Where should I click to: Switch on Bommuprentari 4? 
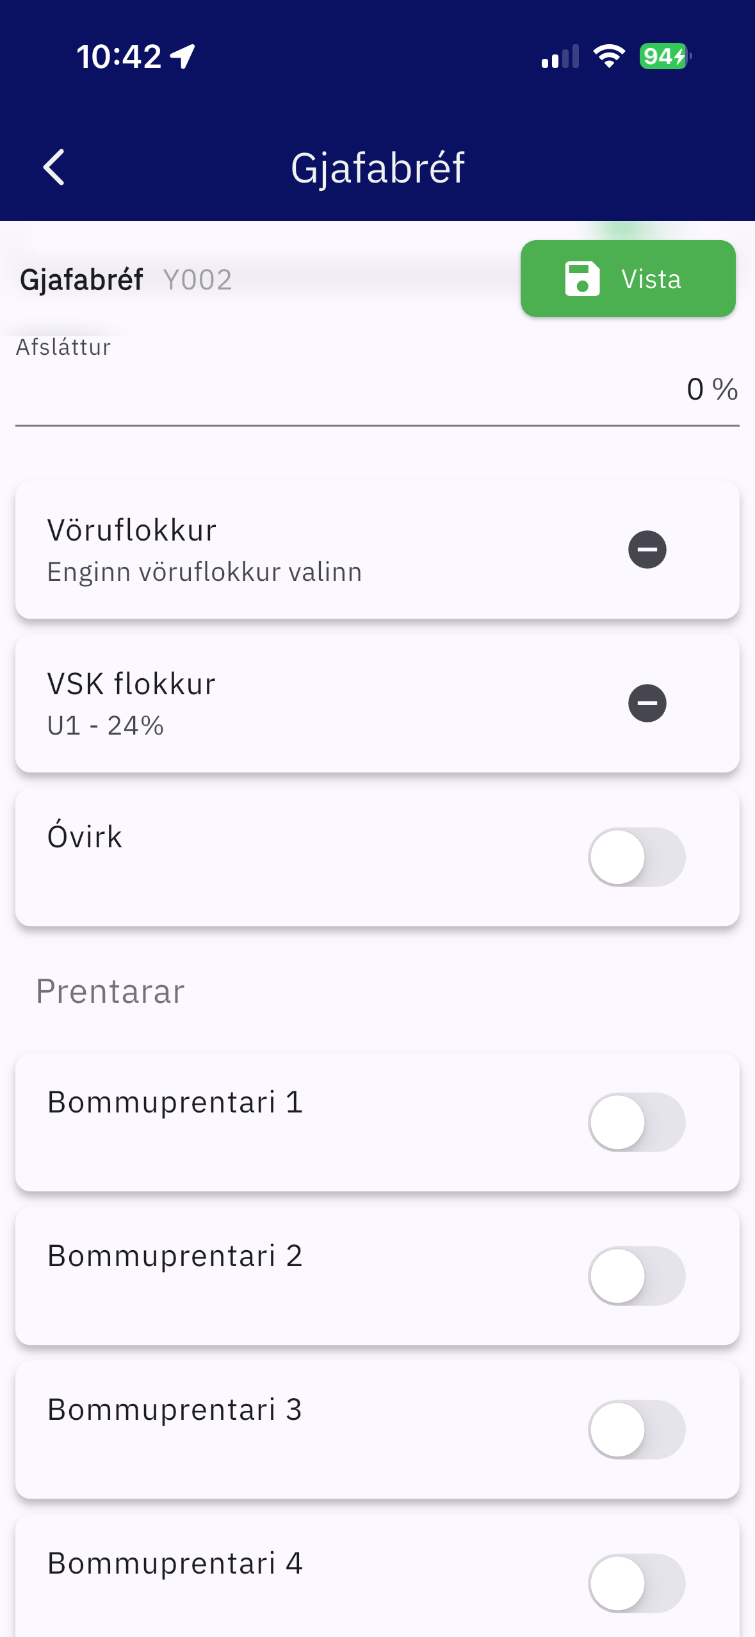pyautogui.click(x=636, y=1583)
